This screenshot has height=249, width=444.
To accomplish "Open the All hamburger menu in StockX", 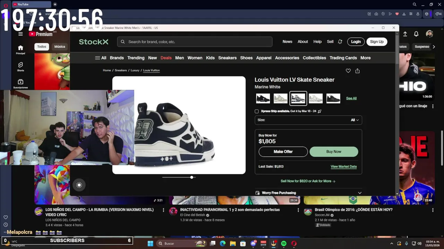I will coord(101,58).
